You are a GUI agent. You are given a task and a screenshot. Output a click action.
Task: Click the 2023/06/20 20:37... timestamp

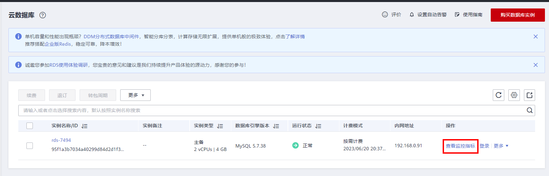pyautogui.click(x=364, y=149)
